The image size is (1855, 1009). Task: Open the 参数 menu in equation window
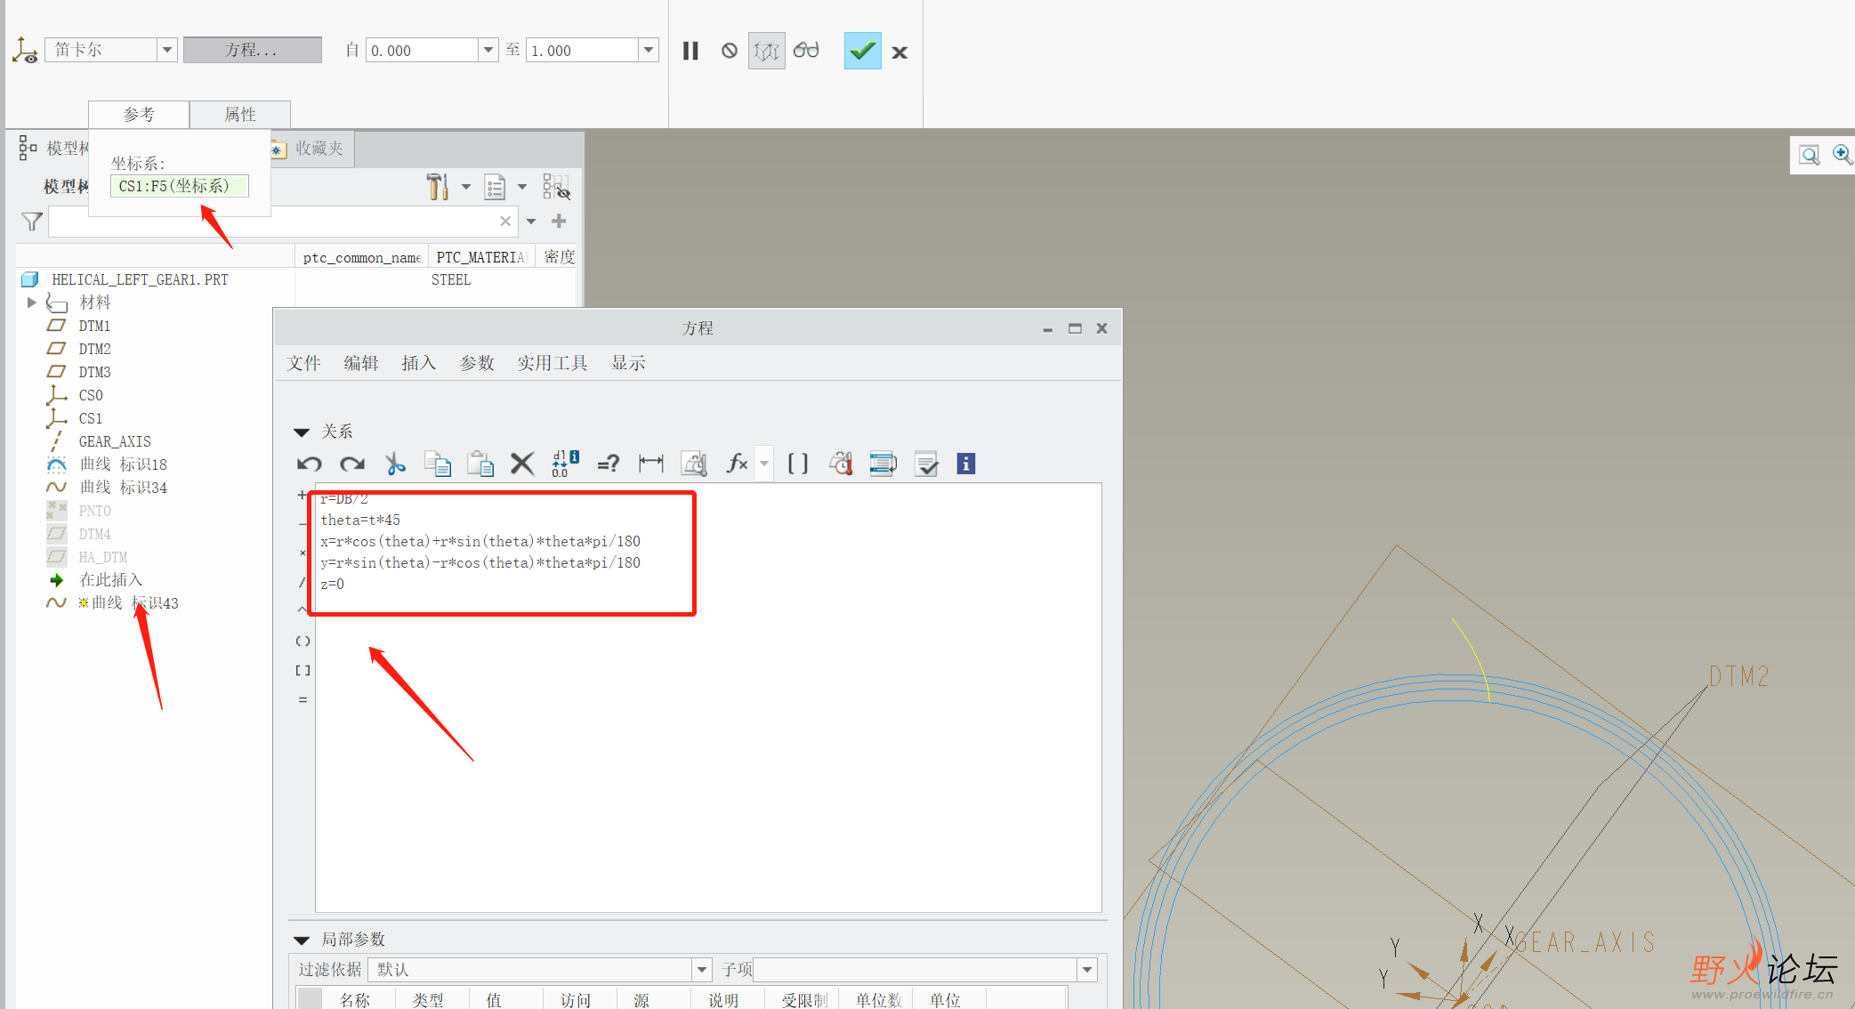477,363
